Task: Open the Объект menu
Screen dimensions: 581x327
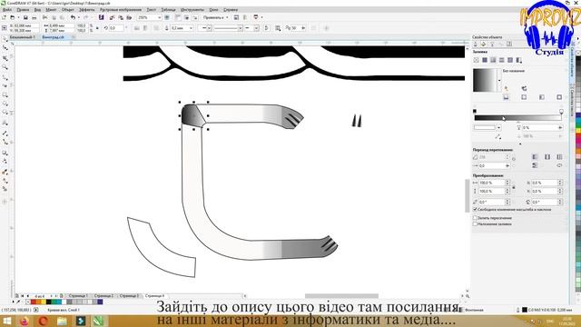Action: [68, 10]
